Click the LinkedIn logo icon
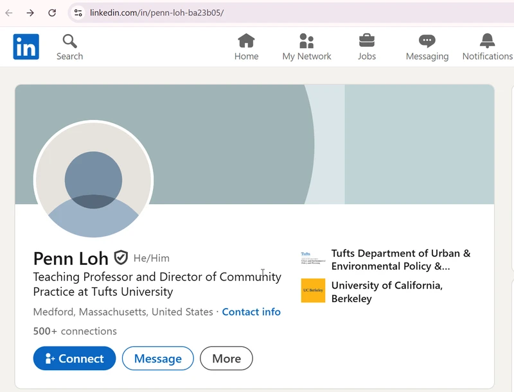The image size is (514, 392). (x=26, y=47)
